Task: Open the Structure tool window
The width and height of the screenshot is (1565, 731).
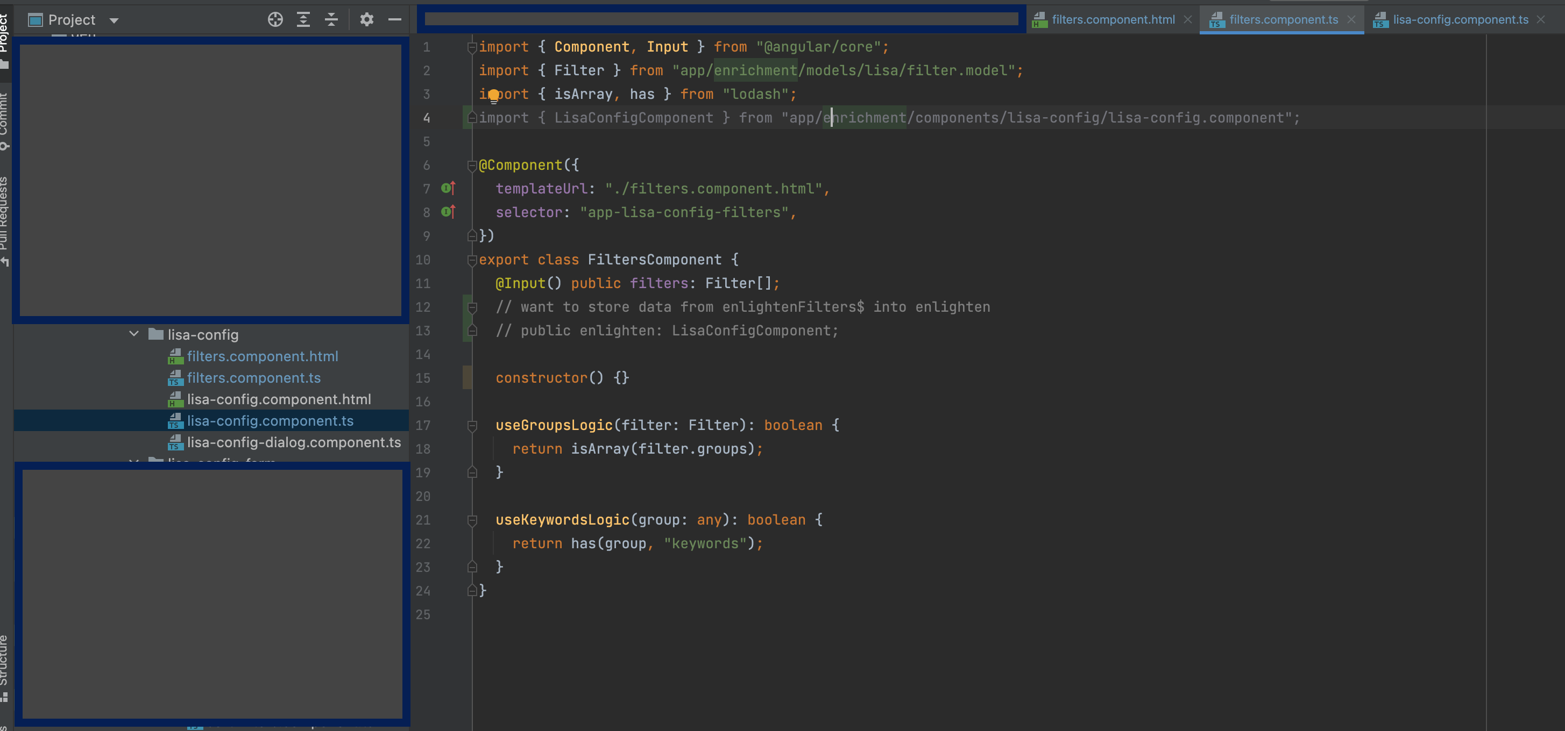Action: 4,668
